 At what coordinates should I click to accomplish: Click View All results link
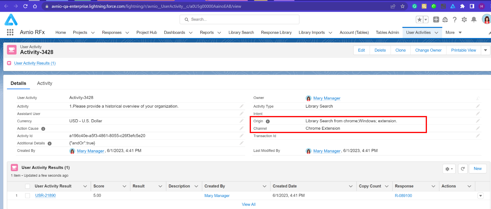tap(248, 204)
